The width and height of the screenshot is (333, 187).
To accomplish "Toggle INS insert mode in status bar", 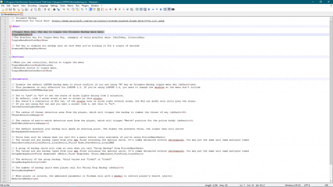I will 326,185.
